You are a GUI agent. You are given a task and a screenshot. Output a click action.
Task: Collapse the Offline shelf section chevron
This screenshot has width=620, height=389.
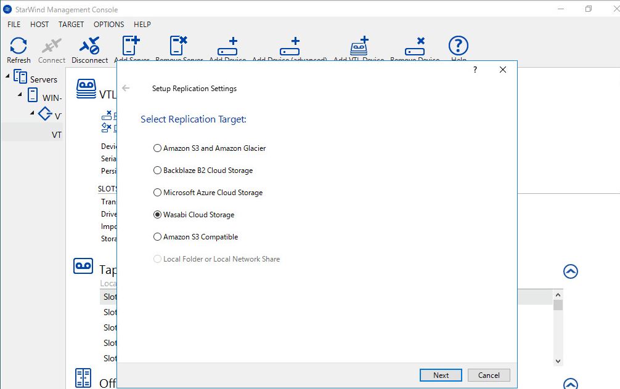(x=570, y=383)
